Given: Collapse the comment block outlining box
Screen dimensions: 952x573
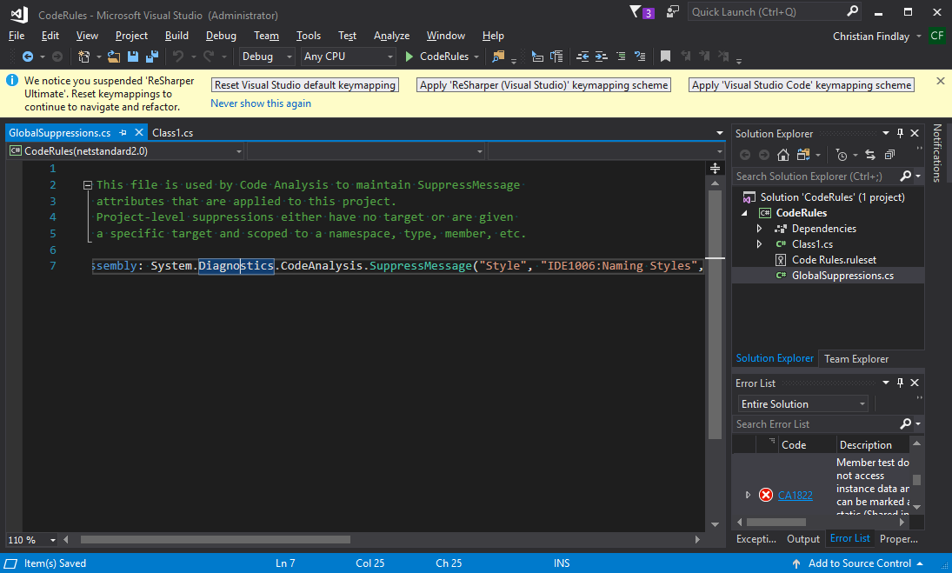Looking at the screenshot, I should [88, 185].
